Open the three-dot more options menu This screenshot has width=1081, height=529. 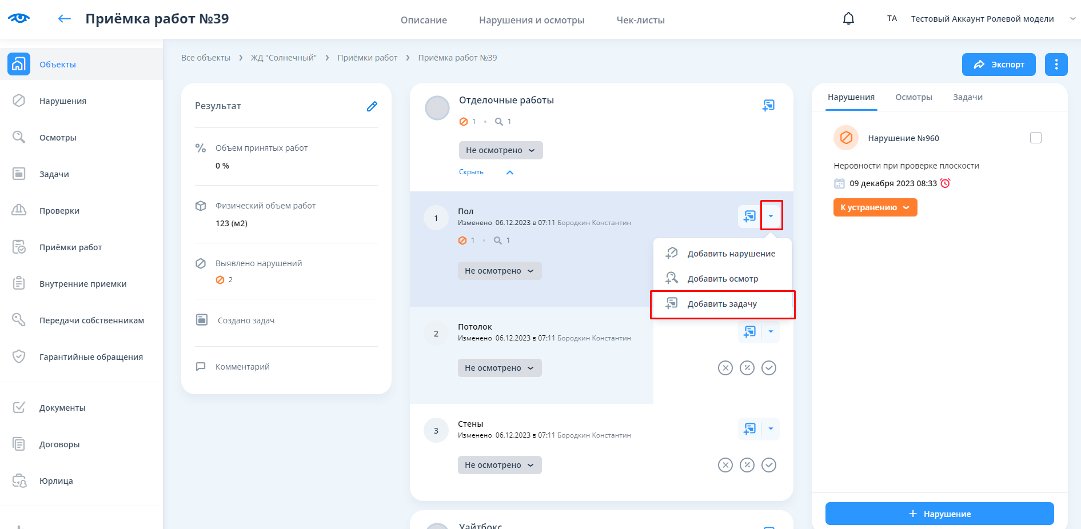1056,65
